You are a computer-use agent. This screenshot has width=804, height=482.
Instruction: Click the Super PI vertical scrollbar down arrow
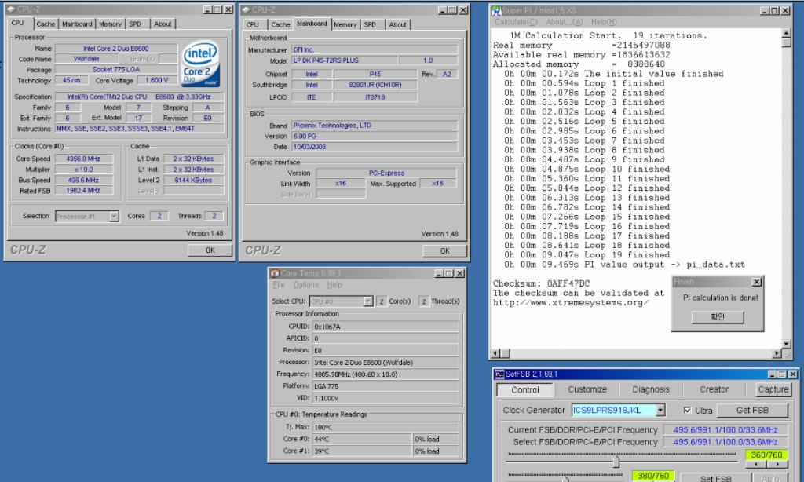pos(787,344)
